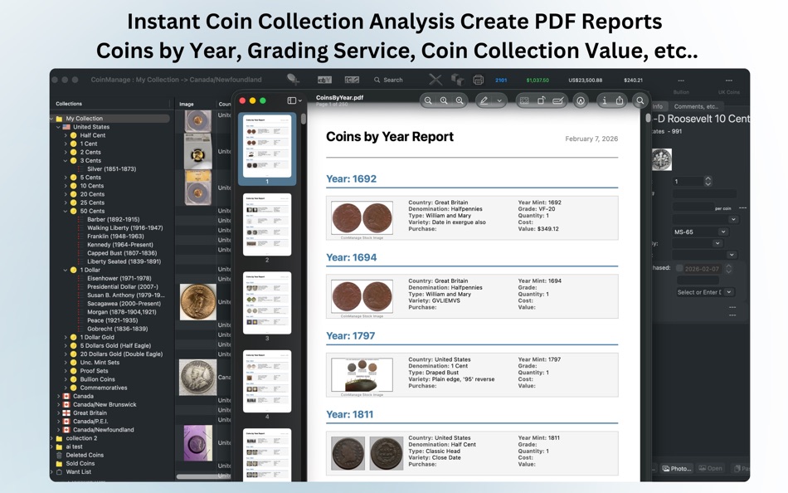Click the PDF document vertical scrollbar
788x493 pixels.
point(648,118)
